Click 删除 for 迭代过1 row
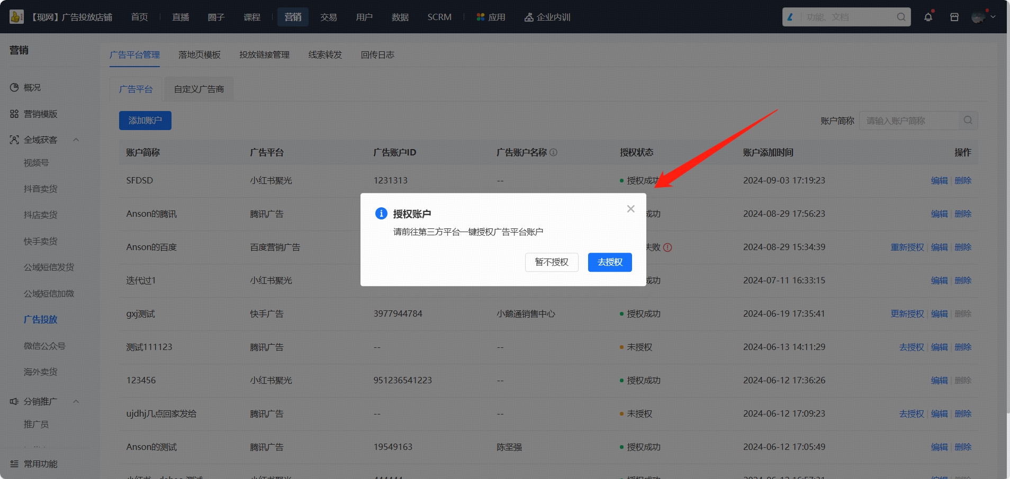Screen dimensions: 1010x479 [x=963, y=280]
